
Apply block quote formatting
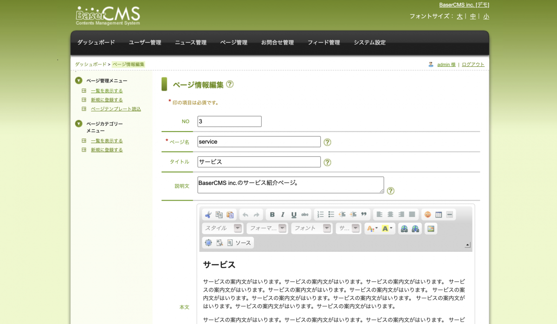point(364,215)
